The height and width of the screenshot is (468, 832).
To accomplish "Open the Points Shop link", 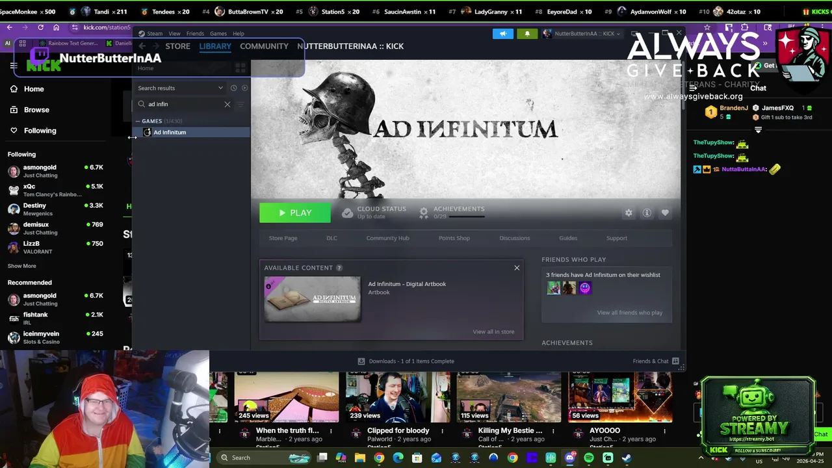I will point(454,238).
